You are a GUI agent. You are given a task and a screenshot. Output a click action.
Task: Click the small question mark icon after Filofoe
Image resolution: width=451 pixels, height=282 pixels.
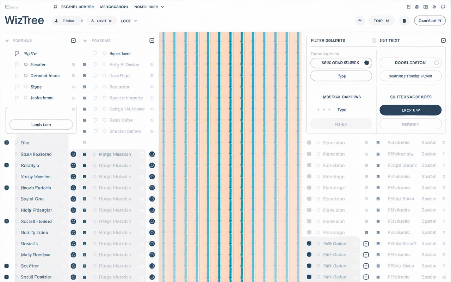(82, 21)
